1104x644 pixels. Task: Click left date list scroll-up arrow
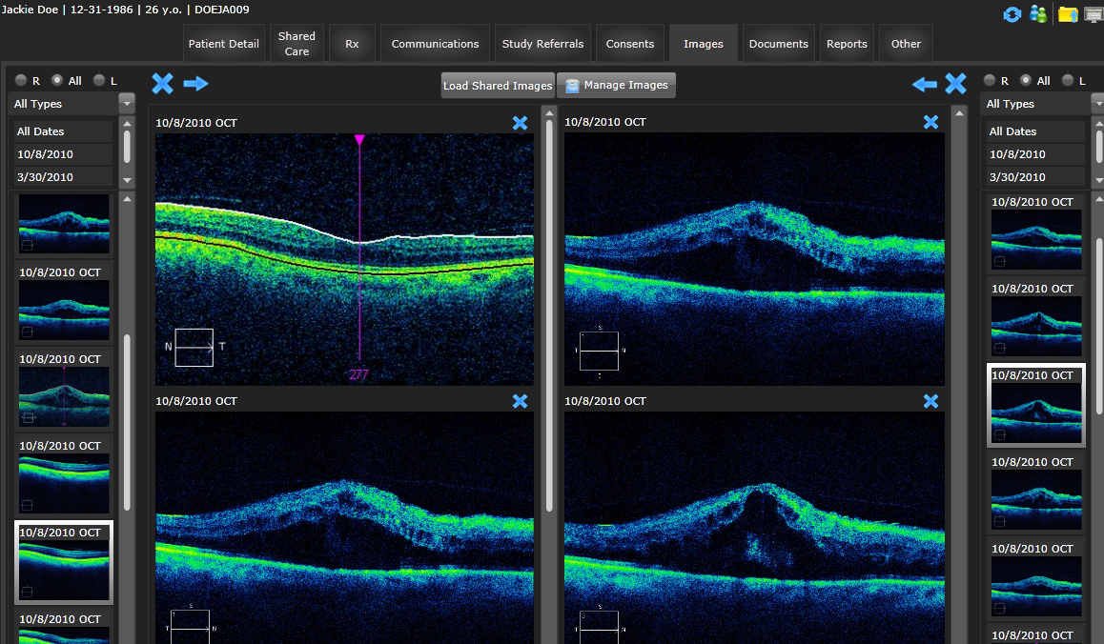pos(128,124)
